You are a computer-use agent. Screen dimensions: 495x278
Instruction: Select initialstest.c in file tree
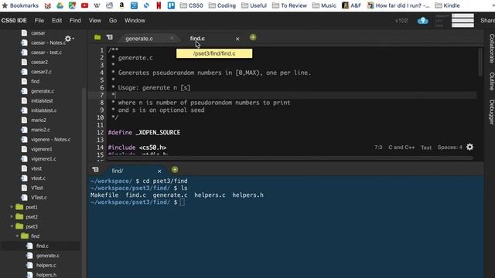click(x=44, y=110)
